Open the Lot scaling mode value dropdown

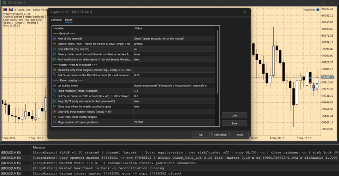[x=174, y=85]
